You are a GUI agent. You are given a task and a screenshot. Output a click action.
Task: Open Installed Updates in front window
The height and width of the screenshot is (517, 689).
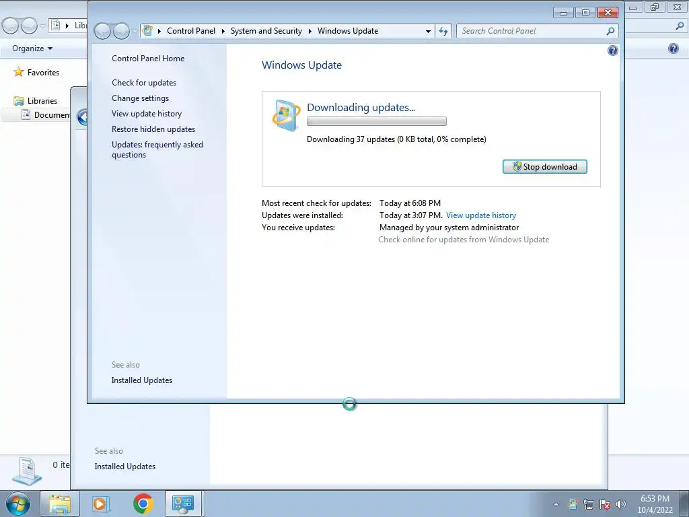click(x=142, y=380)
